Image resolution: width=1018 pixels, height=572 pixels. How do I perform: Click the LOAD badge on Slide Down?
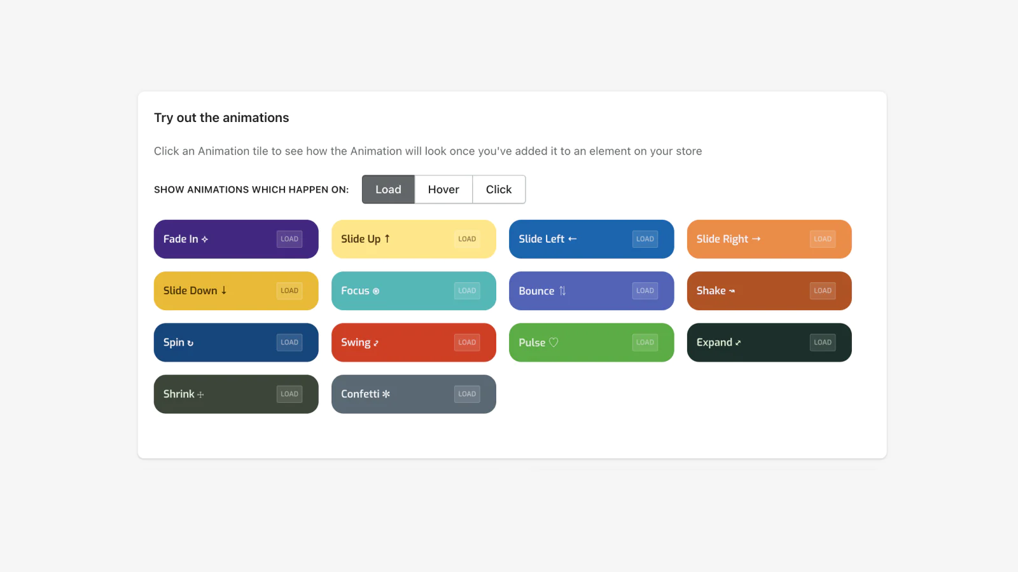(x=289, y=290)
